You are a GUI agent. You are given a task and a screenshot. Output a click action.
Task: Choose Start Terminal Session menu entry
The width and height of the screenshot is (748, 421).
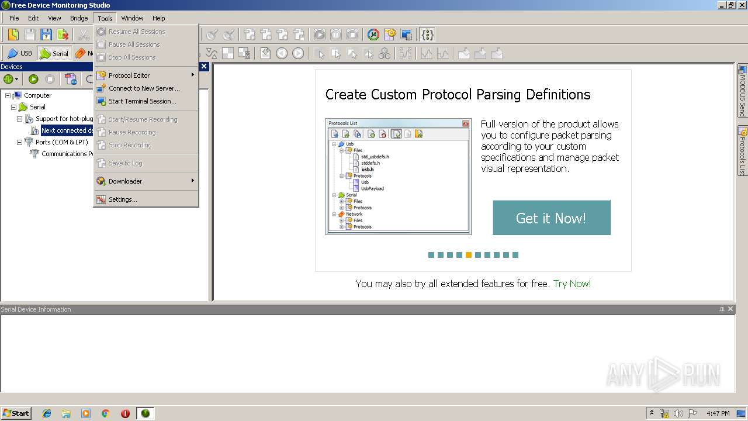tap(146, 101)
